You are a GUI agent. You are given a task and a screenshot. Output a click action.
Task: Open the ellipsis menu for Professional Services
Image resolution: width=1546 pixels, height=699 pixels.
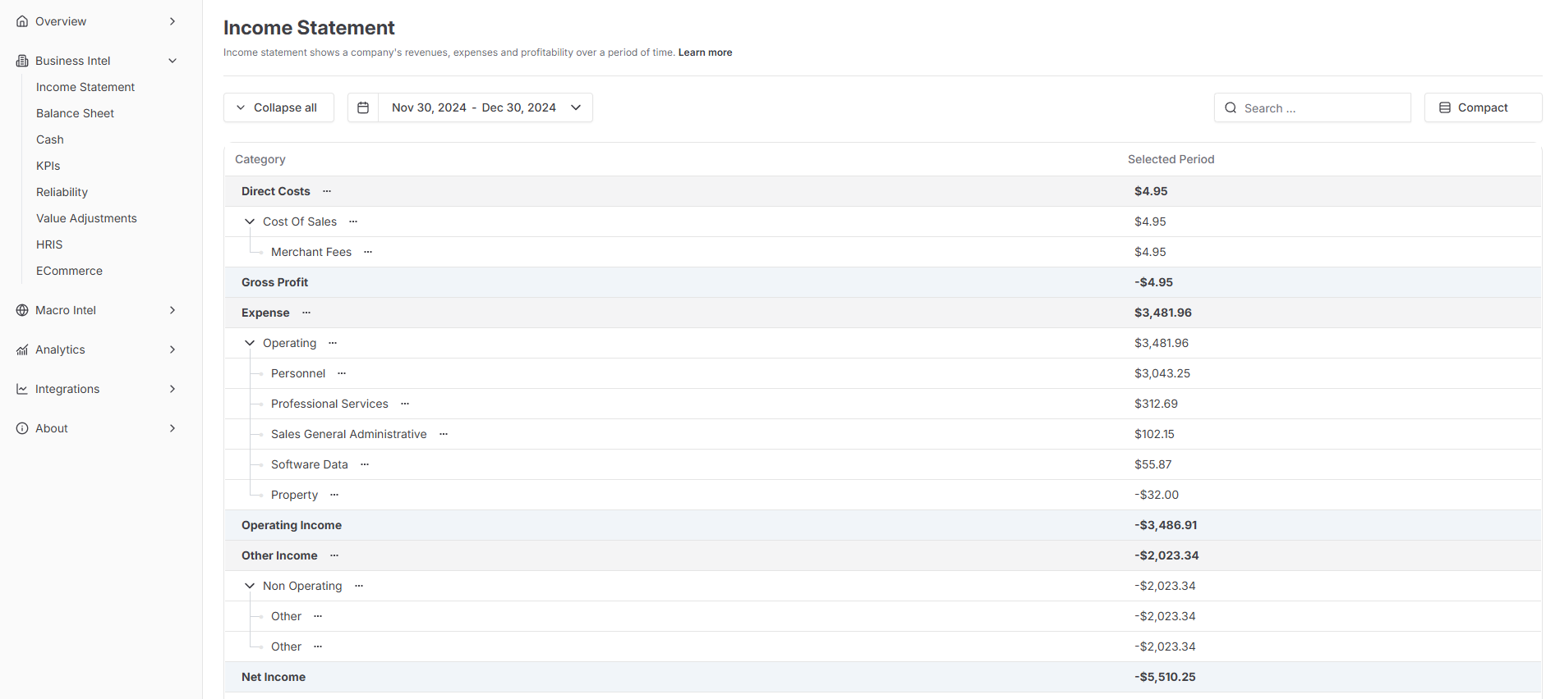[405, 404]
